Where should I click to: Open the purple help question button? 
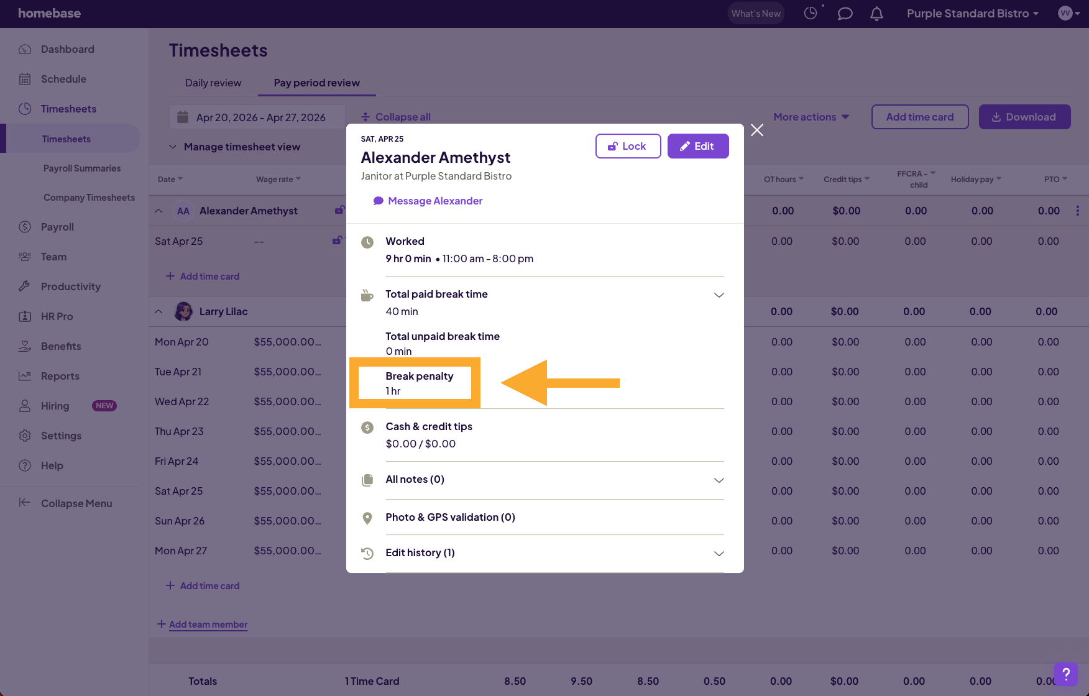[1066, 674]
